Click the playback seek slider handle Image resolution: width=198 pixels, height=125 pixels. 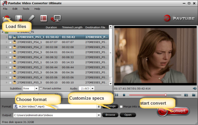coord(165,95)
